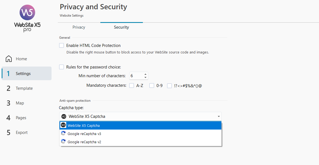Image resolution: width=319 pixels, height=165 pixels.
Task: Check the A-Z mandatory characters box
Action: 131,86
